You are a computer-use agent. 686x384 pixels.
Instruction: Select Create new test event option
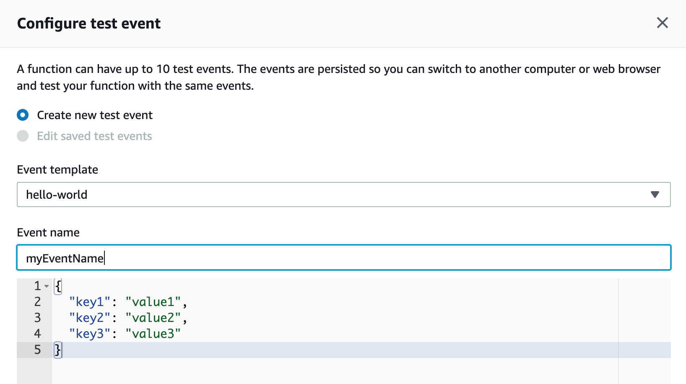point(23,115)
